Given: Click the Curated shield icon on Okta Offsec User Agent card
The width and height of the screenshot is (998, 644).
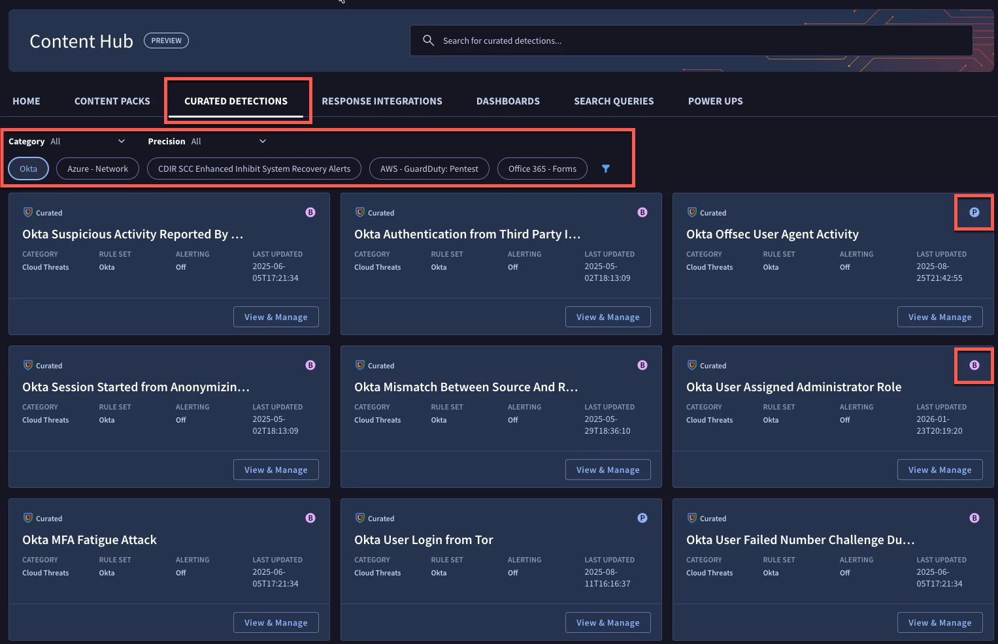Looking at the screenshot, I should pos(692,212).
